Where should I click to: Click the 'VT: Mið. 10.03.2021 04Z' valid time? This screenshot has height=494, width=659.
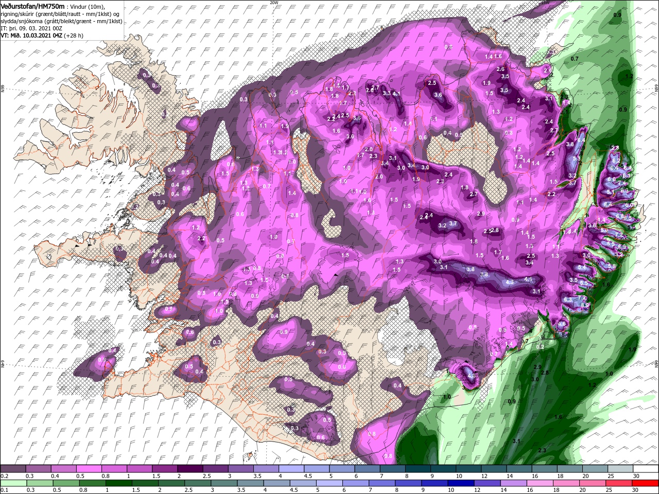click(x=32, y=36)
